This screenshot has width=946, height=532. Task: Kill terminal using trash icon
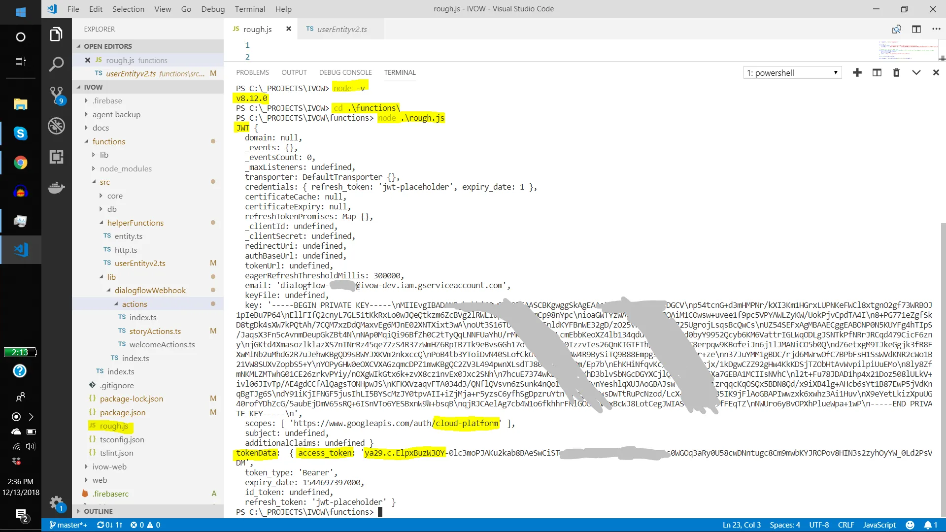point(896,72)
